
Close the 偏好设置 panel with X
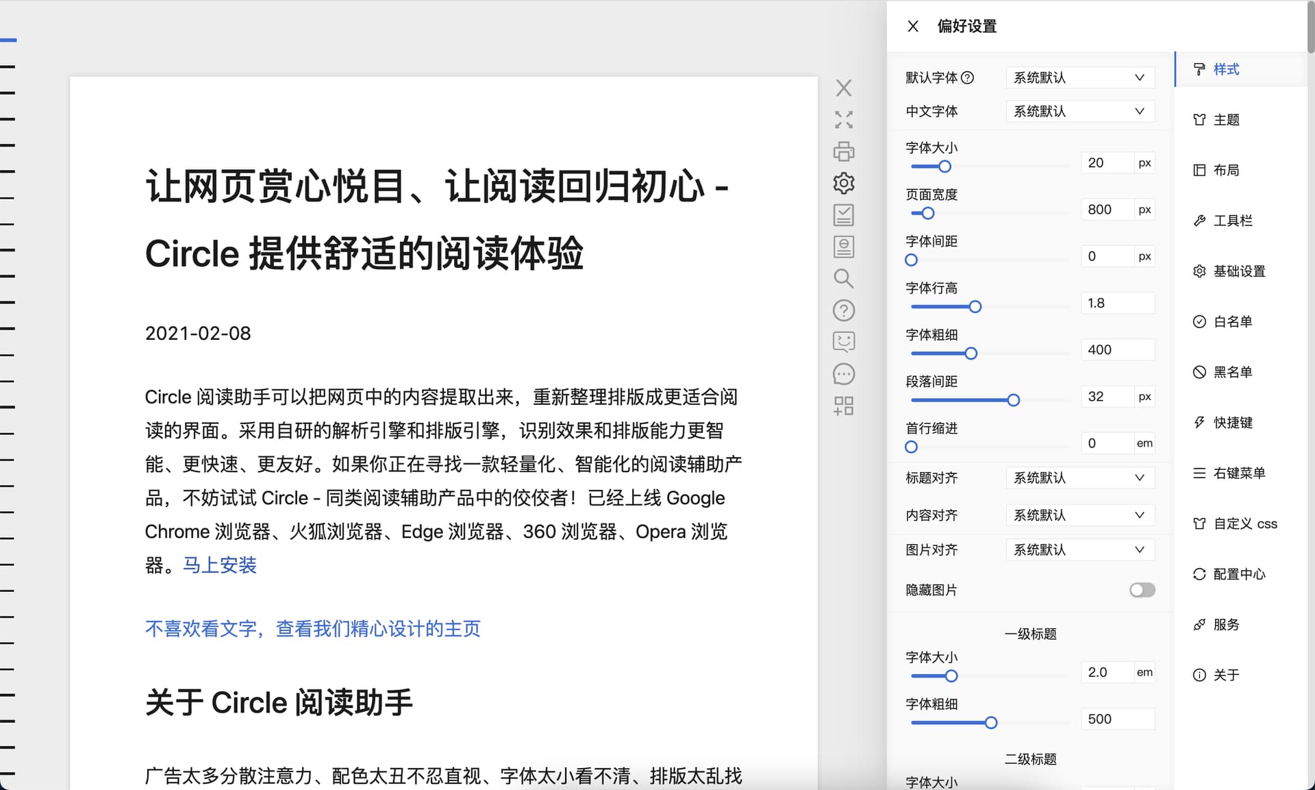(913, 26)
